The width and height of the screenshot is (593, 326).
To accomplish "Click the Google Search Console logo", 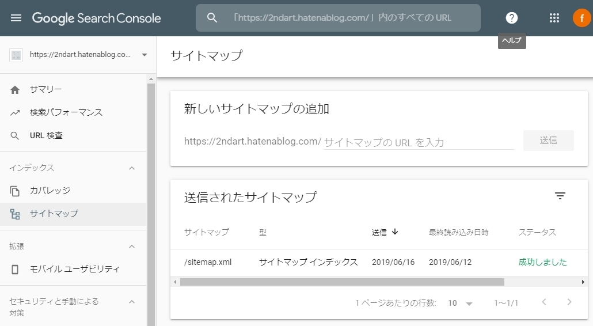I will 97,18.
